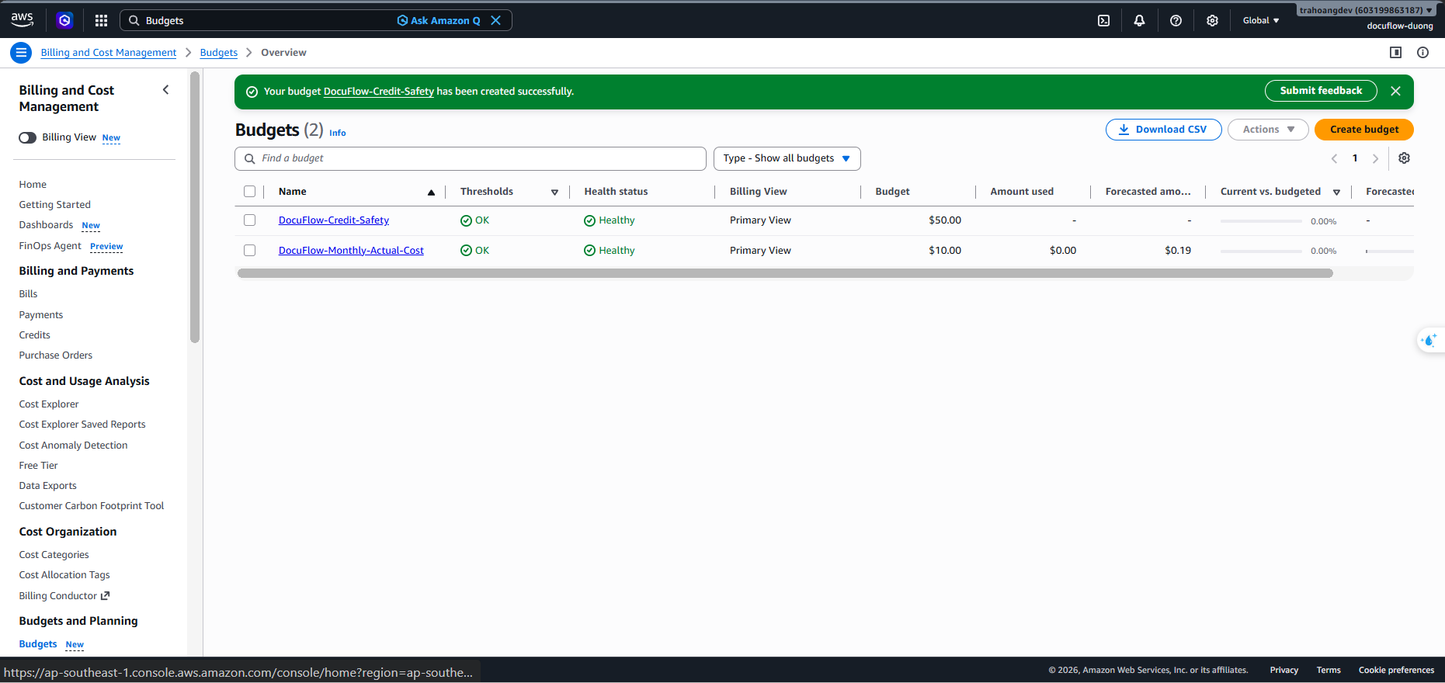This screenshot has height=683, width=1445.
Task: Open the Info link beside Budgets heading
Action: click(338, 133)
